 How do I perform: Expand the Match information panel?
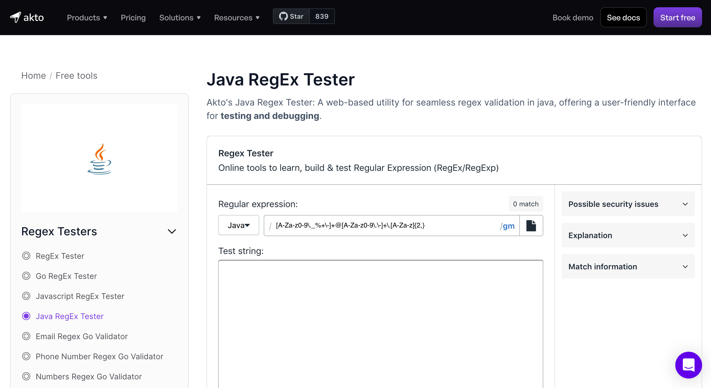click(628, 267)
